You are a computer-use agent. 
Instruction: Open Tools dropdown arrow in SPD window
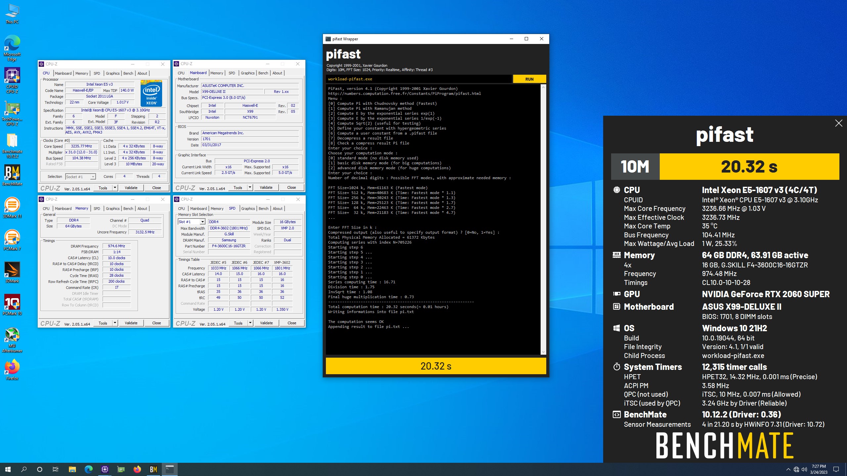point(250,323)
